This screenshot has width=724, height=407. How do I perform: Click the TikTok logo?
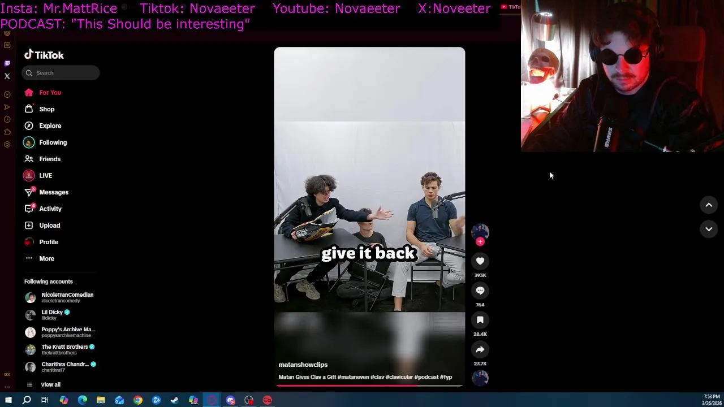coord(44,55)
